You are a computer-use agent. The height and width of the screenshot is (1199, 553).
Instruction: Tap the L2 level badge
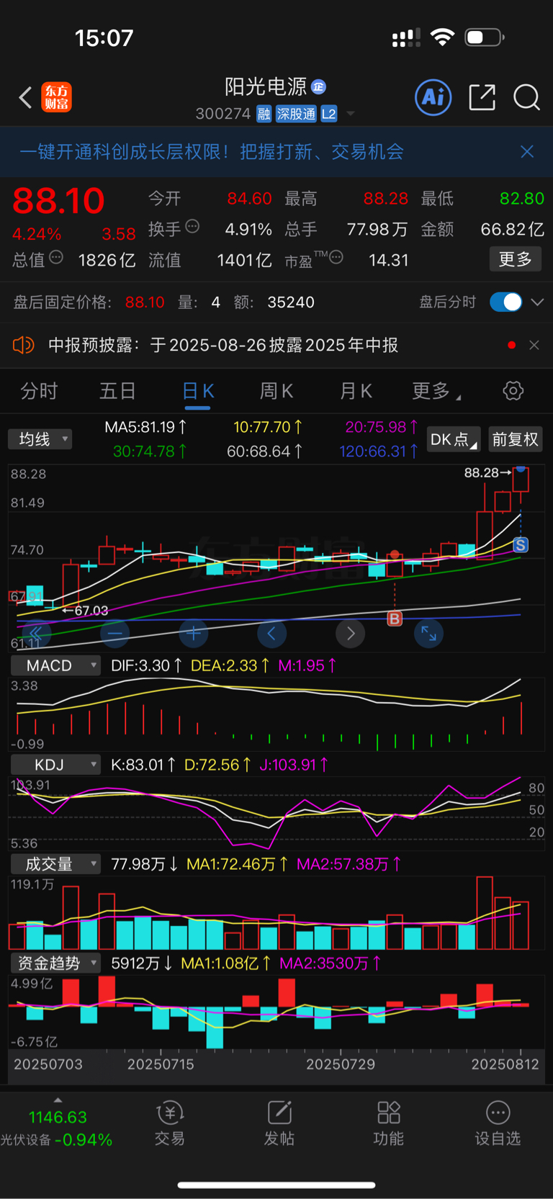(x=329, y=114)
